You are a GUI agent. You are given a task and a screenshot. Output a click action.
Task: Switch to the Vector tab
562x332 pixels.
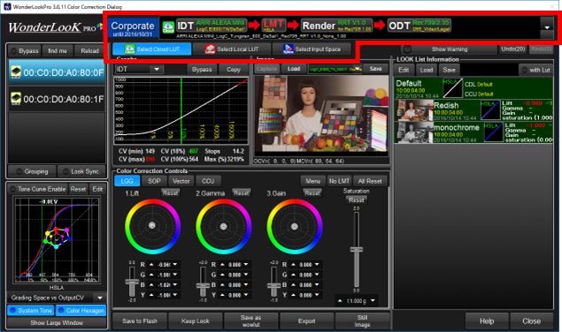tap(181, 181)
